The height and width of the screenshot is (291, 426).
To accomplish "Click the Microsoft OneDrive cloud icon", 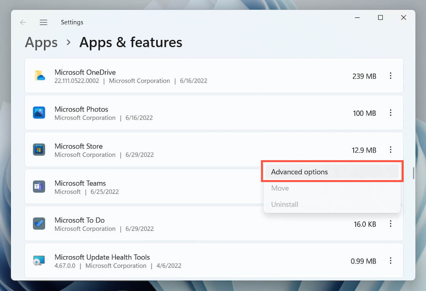I will coord(39,76).
